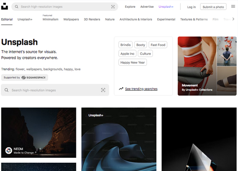Viewport: 238px width, 171px height.
Task: Open Textures & Patterns category
Action: pyautogui.click(x=194, y=19)
